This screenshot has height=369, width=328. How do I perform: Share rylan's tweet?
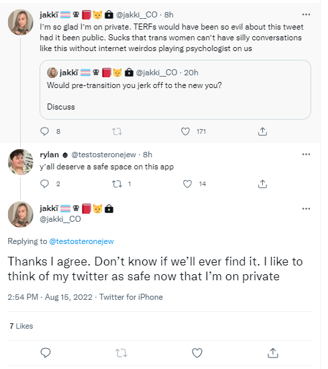point(262,183)
